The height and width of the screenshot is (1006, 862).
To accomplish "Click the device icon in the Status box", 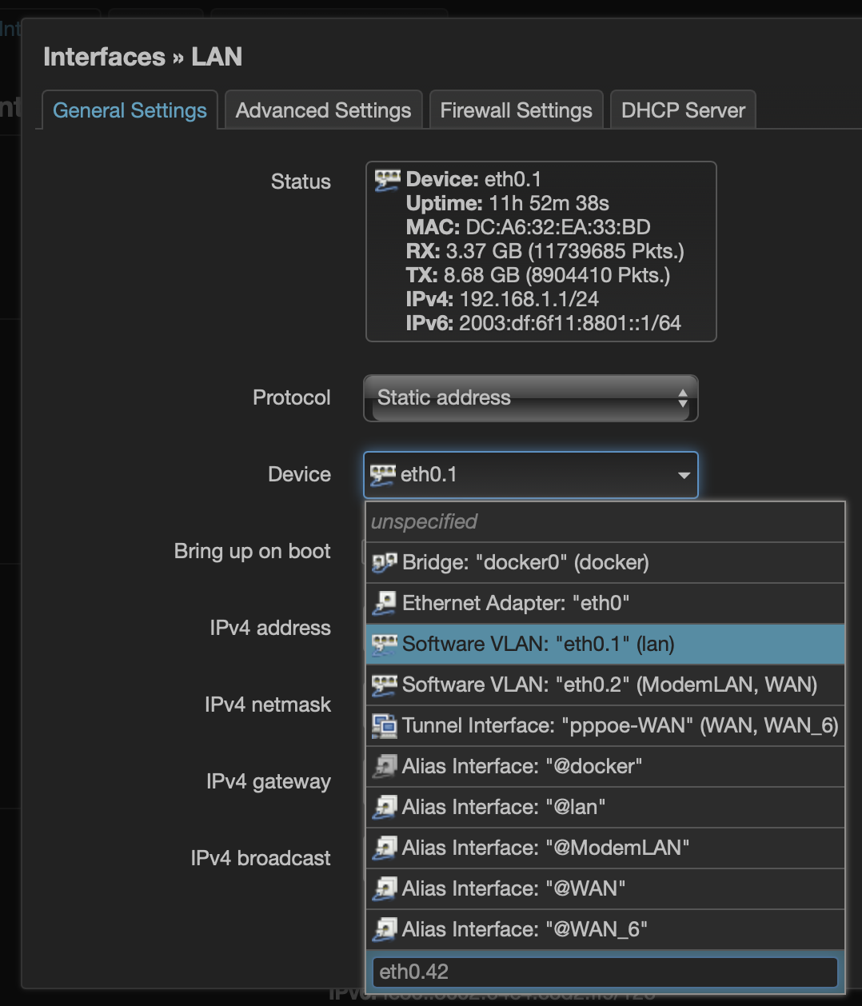I will click(x=387, y=179).
